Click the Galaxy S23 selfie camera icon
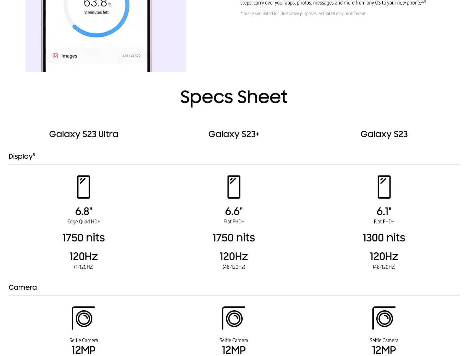The height and width of the screenshot is (356, 468). pos(384,318)
